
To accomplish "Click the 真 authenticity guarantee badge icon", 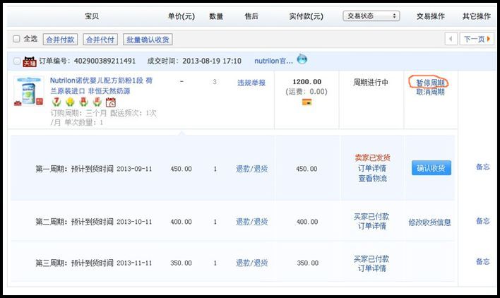I will (83, 102).
